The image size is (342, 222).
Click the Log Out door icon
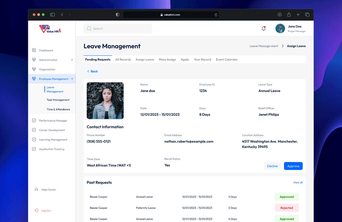point(36,211)
